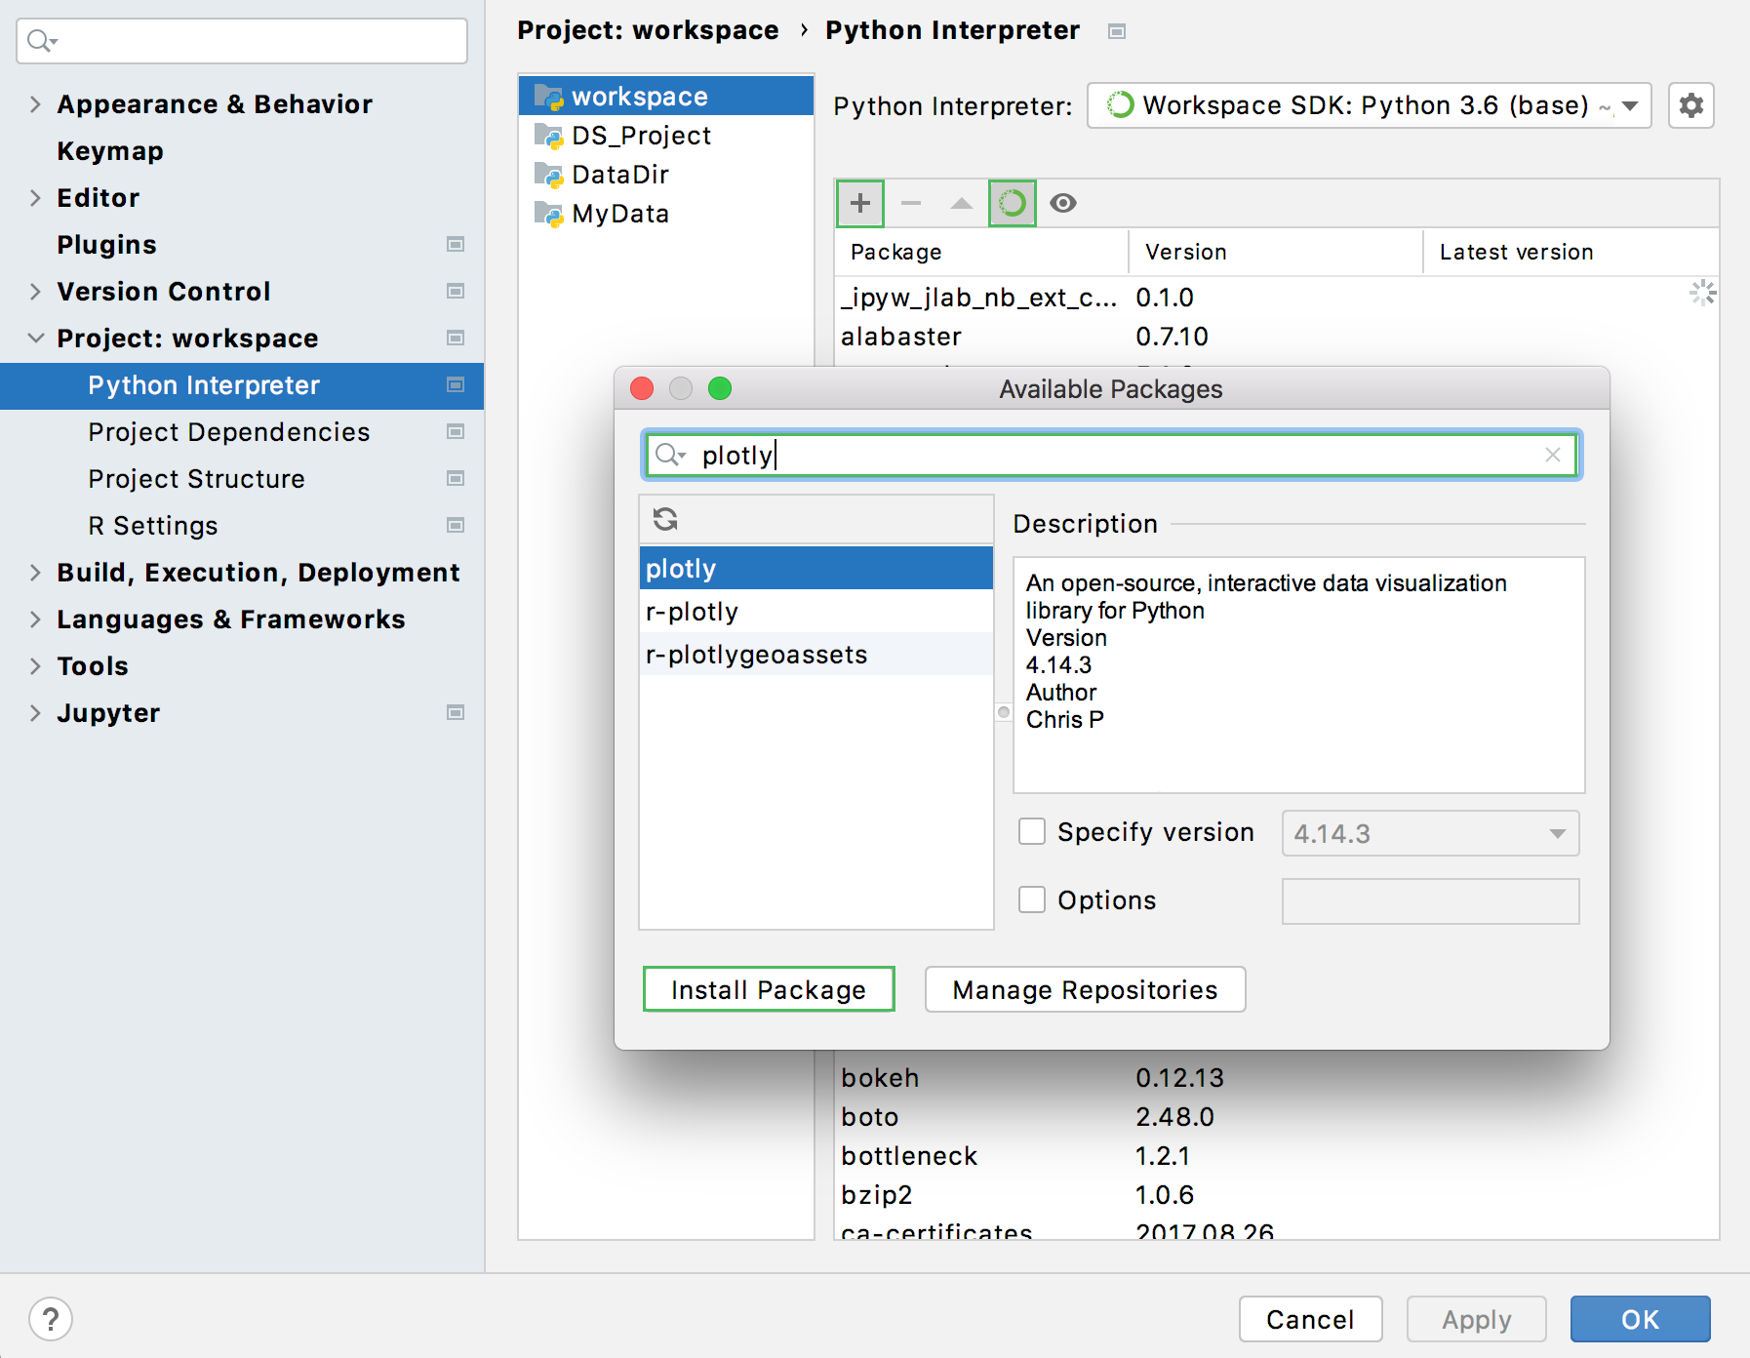Open Manage Repositories
The image size is (1750, 1358).
point(1085,989)
